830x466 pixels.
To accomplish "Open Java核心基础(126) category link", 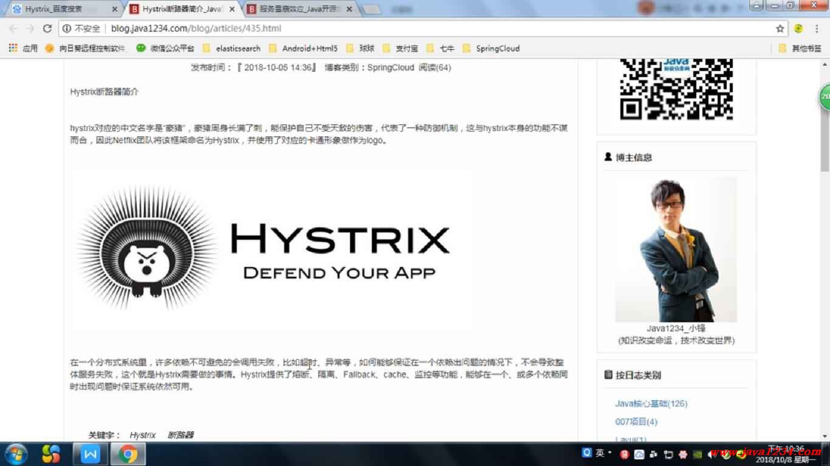I will coord(651,404).
